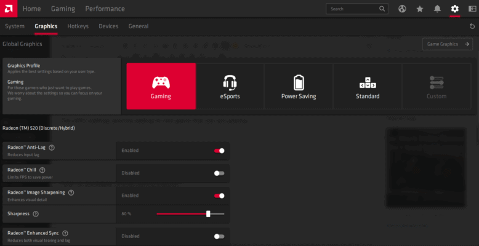Image resolution: width=479 pixels, height=246 pixels.
Task: Open favorites star icon
Action: (x=420, y=9)
